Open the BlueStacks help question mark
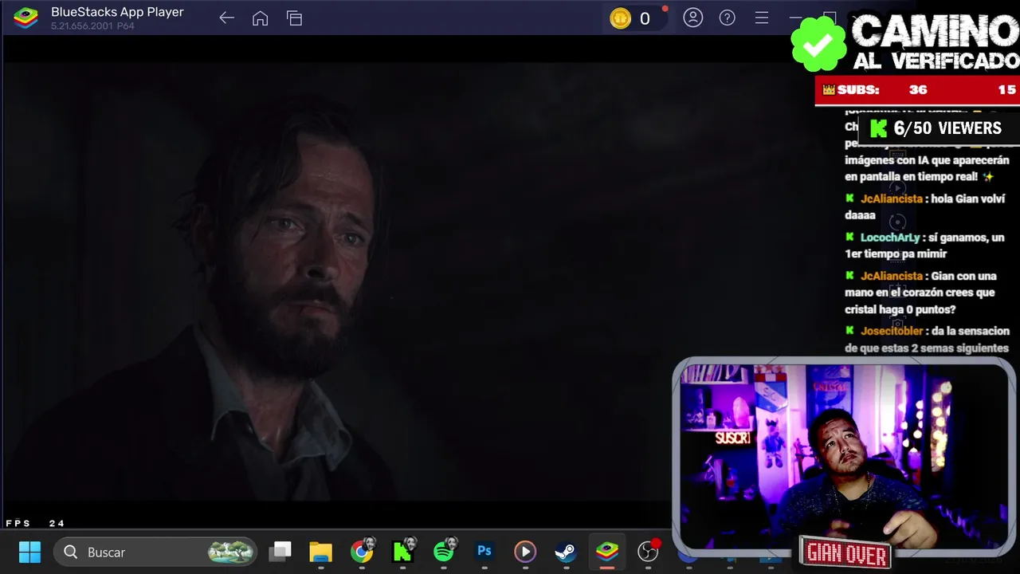The height and width of the screenshot is (574, 1020). click(x=727, y=18)
